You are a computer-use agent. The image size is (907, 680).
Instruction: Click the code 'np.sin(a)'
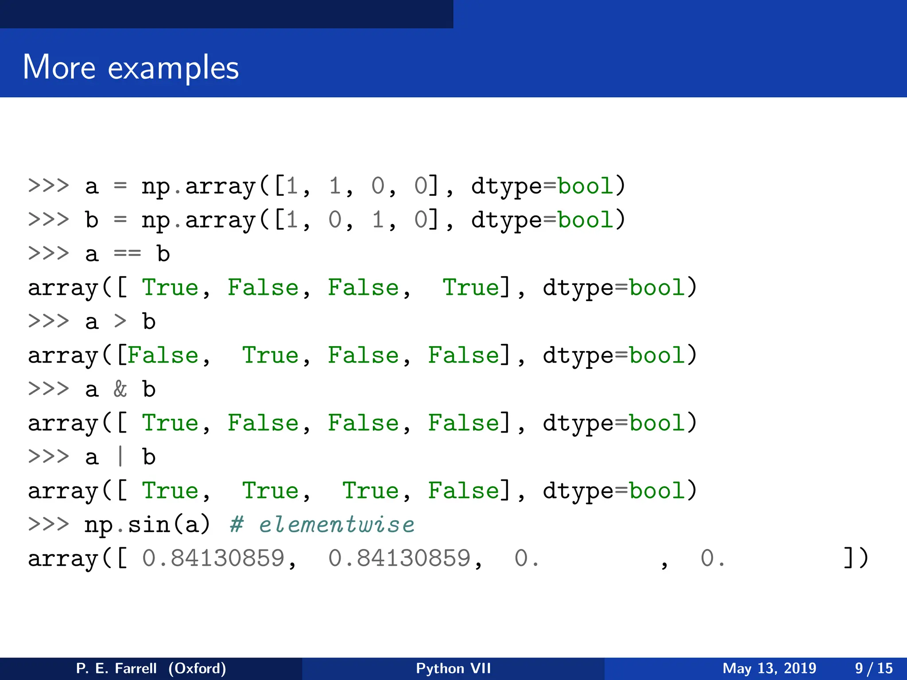point(147,525)
